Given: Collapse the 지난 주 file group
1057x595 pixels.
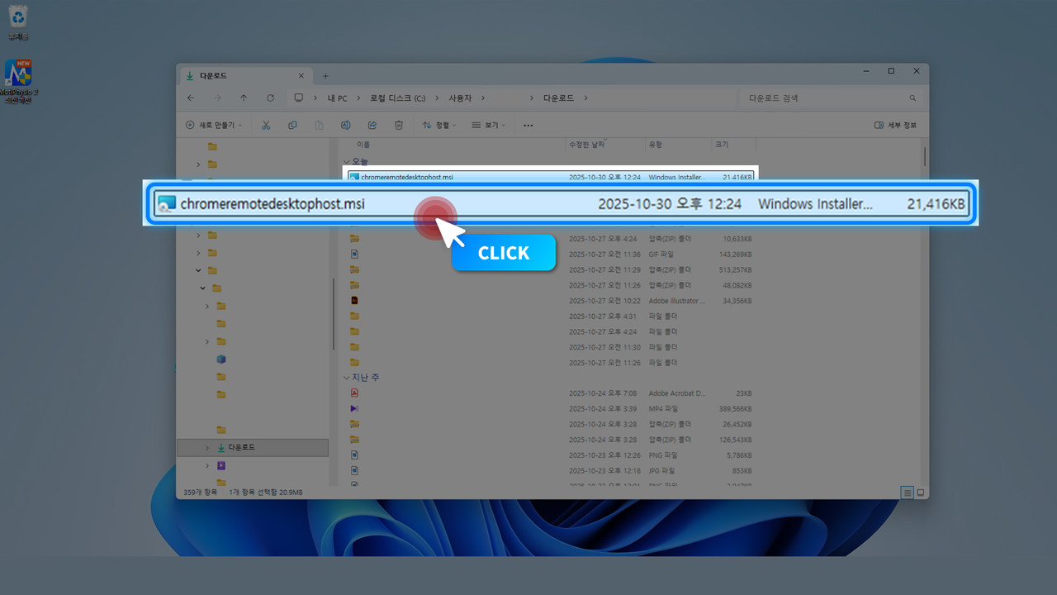Looking at the screenshot, I should pos(347,378).
